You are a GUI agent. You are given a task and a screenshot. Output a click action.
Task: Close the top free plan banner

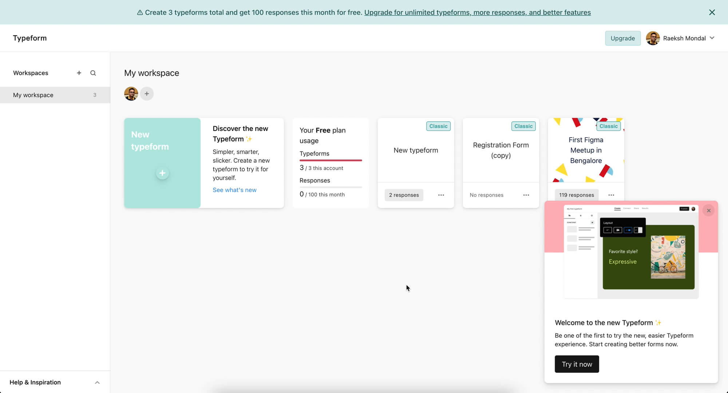click(x=712, y=12)
